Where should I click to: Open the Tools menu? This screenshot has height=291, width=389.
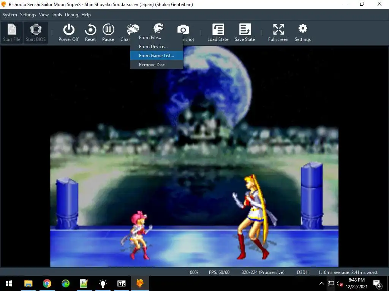point(57,15)
